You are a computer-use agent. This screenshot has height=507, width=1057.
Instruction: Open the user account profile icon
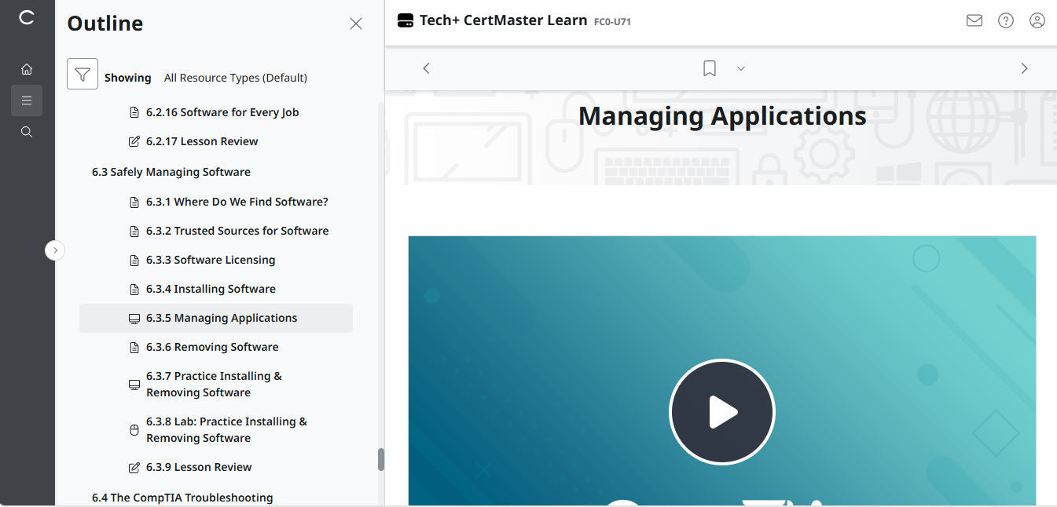[1037, 20]
